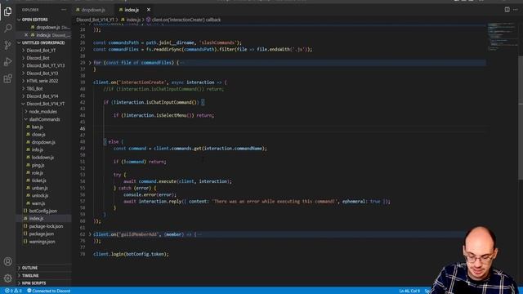The image size is (523, 294).
Task: Open editor More Actions ellipsis
Action: pos(516,10)
